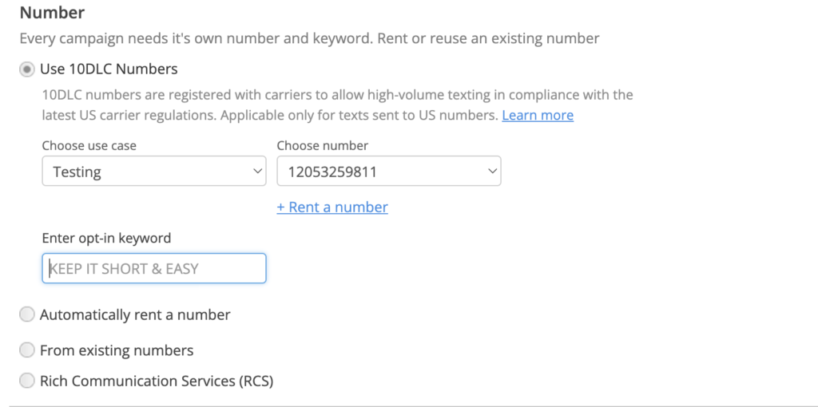
Task: Click the "From existing numbers" label text
Action: point(117,350)
